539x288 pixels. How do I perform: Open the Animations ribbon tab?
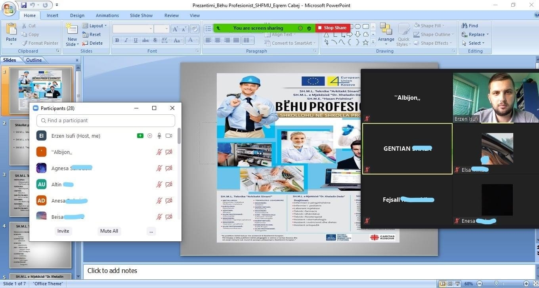(107, 15)
